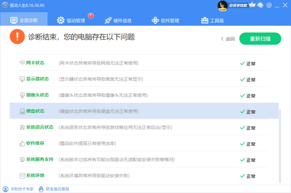The height and width of the screenshot is (193, 291).
Task: Switch to the 驱动管理 tab
Action: [71, 20]
